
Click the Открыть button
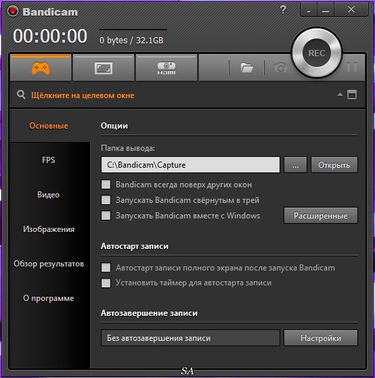click(334, 165)
